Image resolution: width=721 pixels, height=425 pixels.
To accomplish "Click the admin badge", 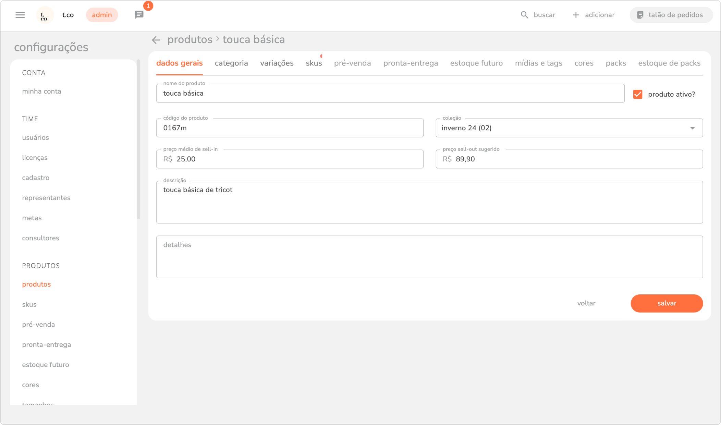I will (102, 15).
